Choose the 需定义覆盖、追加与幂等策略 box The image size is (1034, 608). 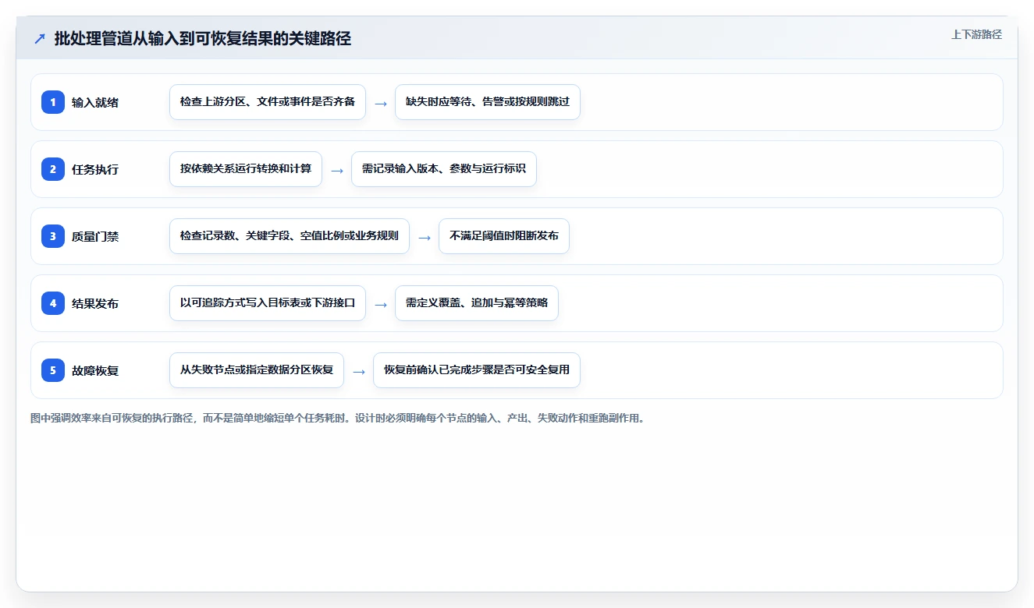coord(477,303)
